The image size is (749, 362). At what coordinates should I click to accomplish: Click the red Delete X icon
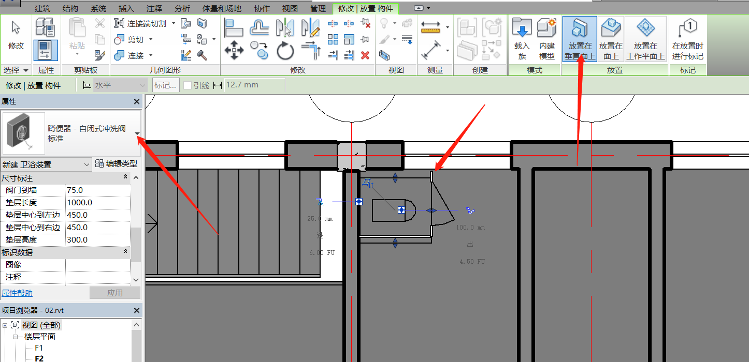coord(365,55)
